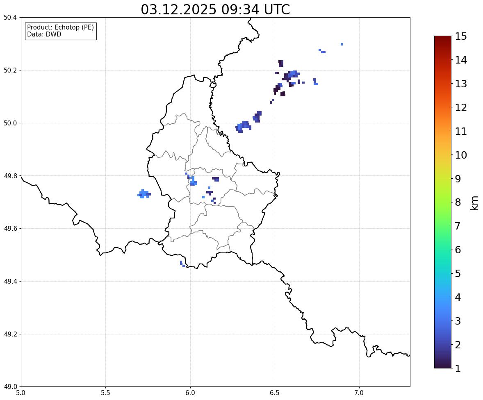Click the blue echo cluster near 6.3°E 50.0°N

pos(244,127)
